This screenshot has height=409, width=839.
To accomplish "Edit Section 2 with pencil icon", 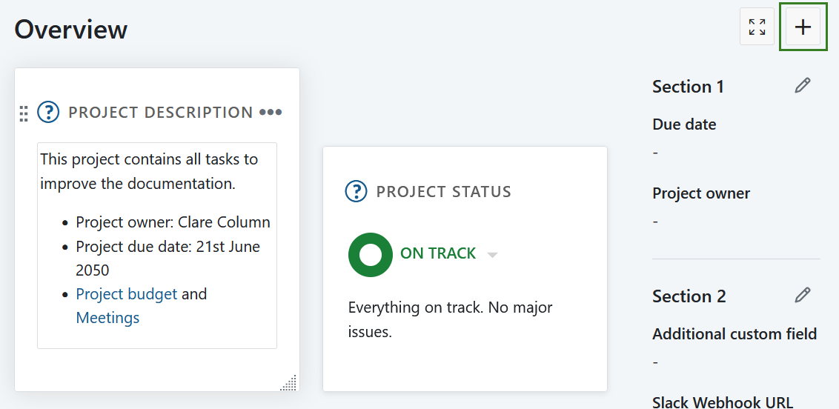I will tap(803, 296).
